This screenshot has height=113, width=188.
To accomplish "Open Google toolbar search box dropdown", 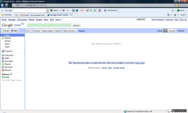I will (x=47, y=11).
